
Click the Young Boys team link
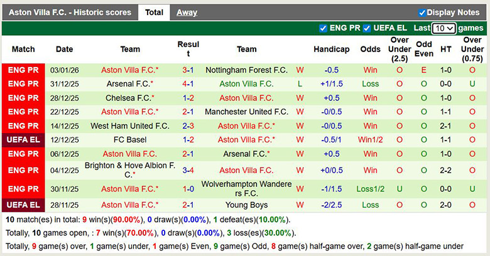click(246, 205)
